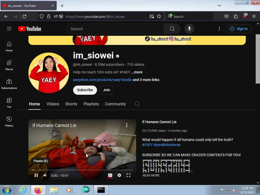Click the page vertical scrollbar thumb
The image size is (260, 195).
[258, 59]
